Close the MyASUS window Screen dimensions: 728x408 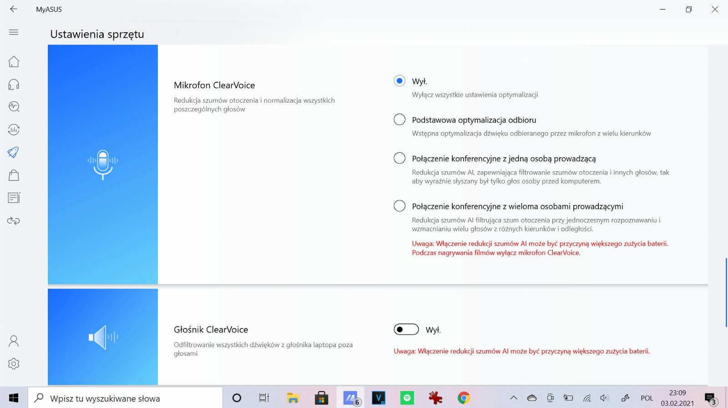[x=715, y=9]
